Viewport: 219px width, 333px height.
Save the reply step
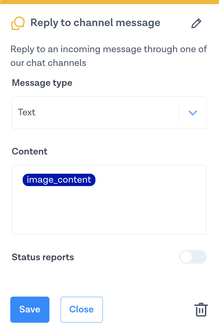pos(30,309)
